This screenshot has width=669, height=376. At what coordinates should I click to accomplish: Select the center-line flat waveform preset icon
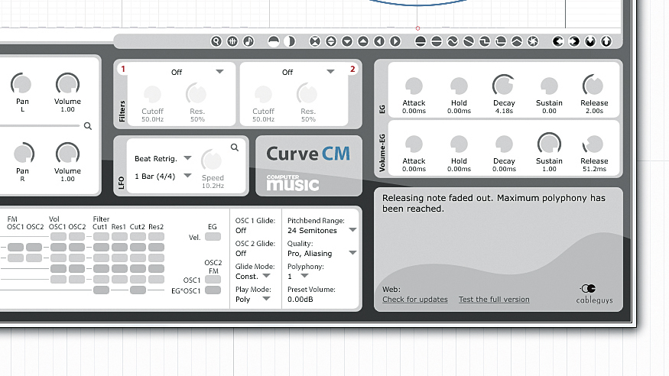437,41
